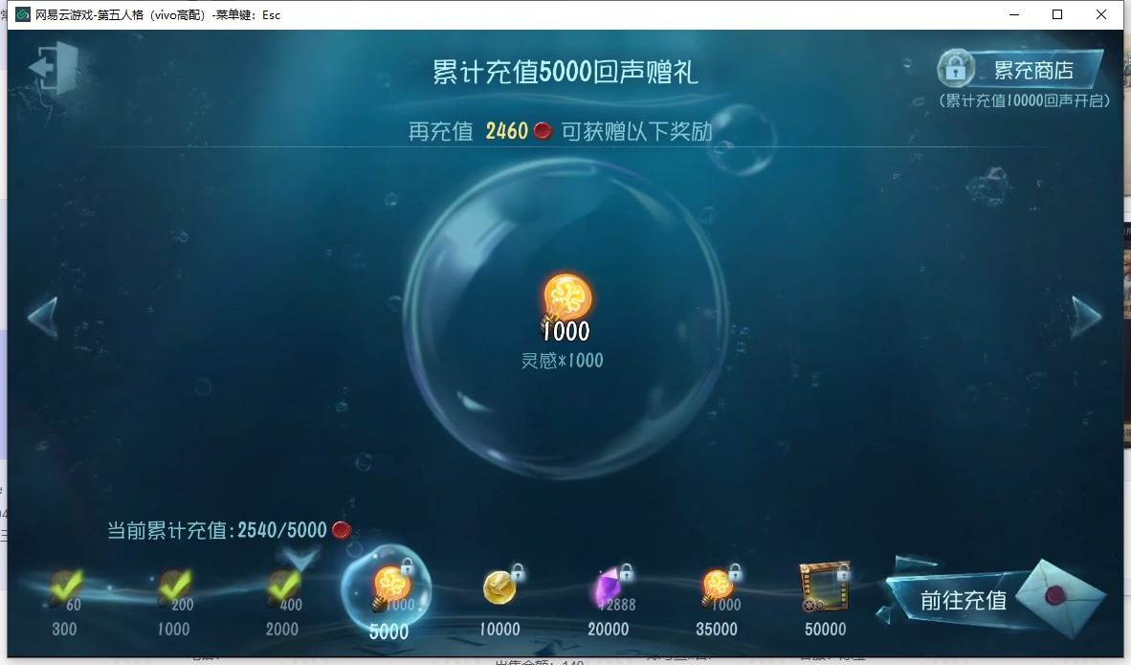Select the claimed 1000 recharge tier
This screenshot has height=665, width=1131.
click(x=174, y=604)
